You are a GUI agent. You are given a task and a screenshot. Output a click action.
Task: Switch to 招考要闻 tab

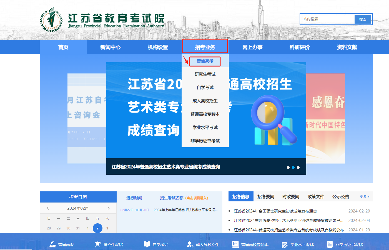click(266, 196)
